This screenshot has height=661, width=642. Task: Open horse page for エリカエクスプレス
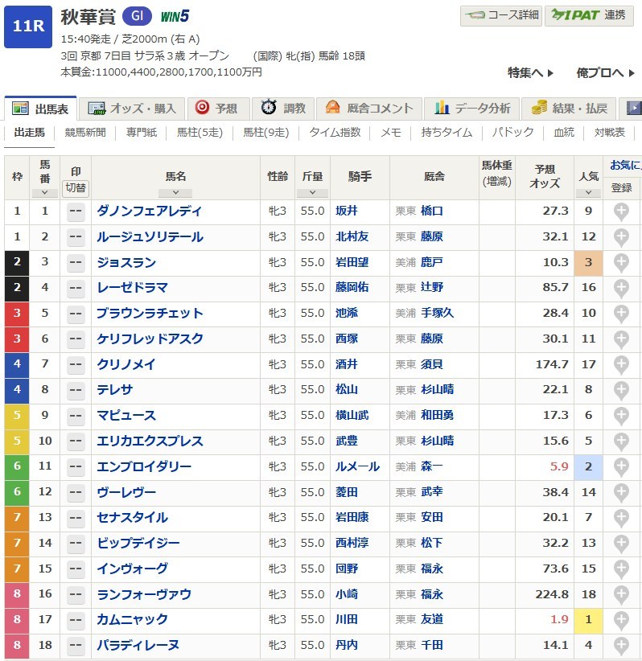(150, 441)
